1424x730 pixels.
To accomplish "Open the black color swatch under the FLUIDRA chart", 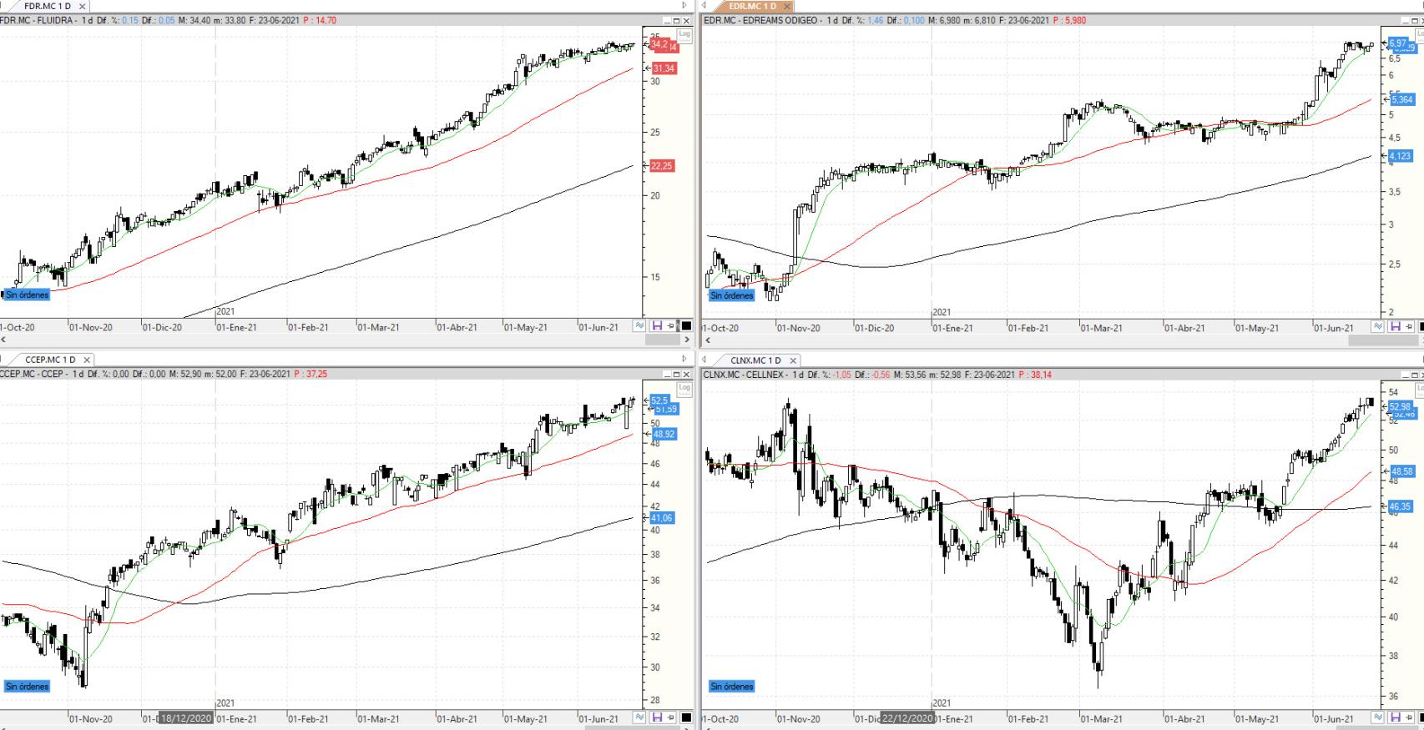I will click(686, 326).
